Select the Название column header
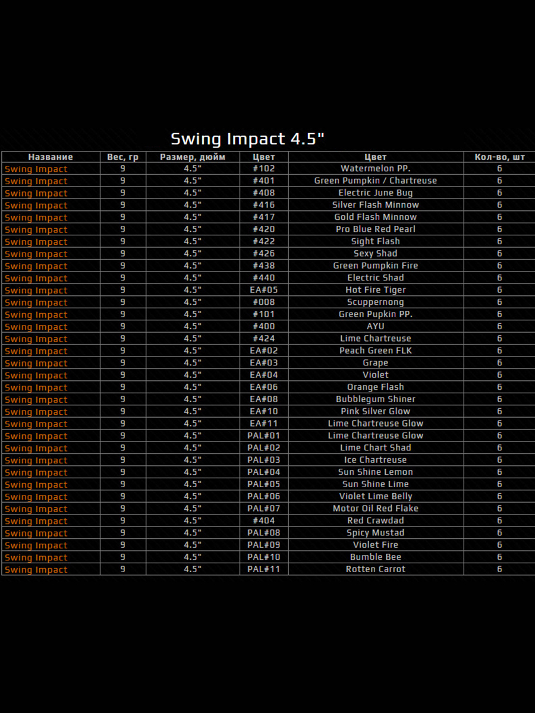The height and width of the screenshot is (713, 535). point(51,157)
